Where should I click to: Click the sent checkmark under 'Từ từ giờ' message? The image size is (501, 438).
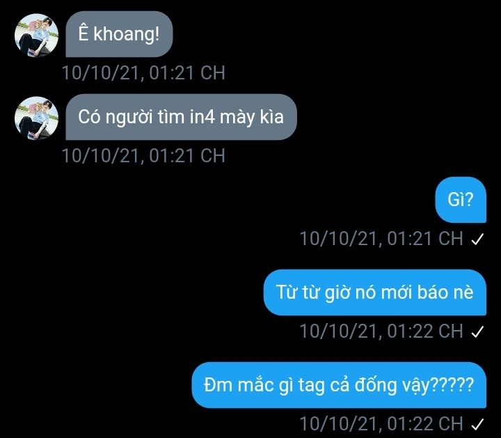pyautogui.click(x=477, y=331)
